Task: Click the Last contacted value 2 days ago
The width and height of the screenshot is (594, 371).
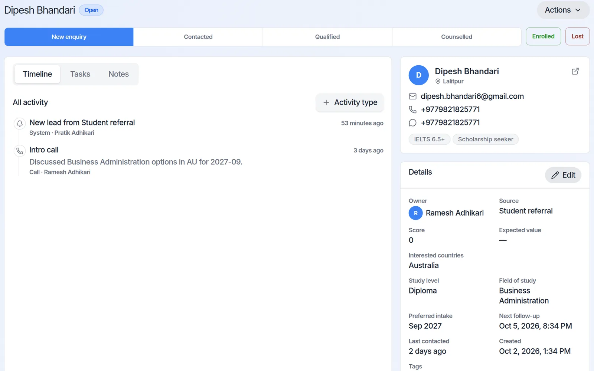Action: 427,351
